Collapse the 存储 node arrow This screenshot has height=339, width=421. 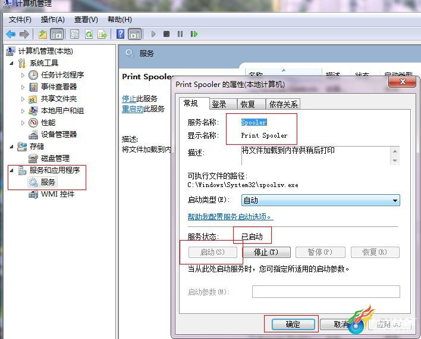[11, 147]
